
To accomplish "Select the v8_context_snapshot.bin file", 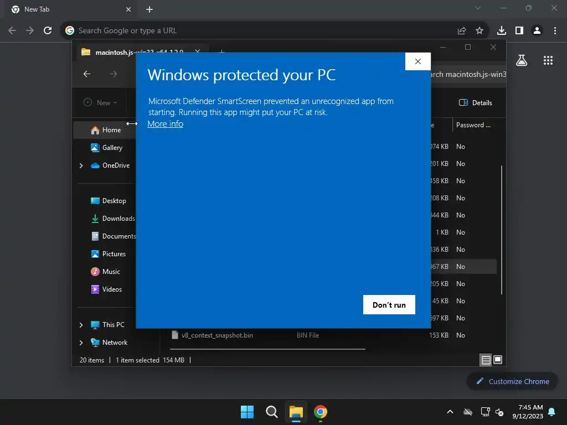I will click(x=217, y=335).
